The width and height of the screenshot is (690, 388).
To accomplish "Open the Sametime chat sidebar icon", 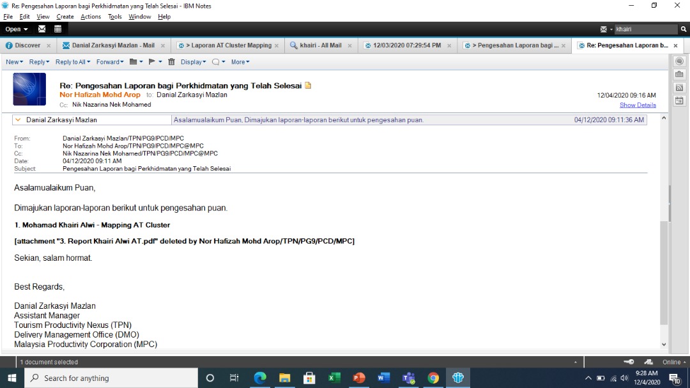I will pos(679,61).
